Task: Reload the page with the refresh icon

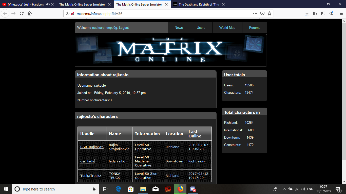Action: (22, 13)
